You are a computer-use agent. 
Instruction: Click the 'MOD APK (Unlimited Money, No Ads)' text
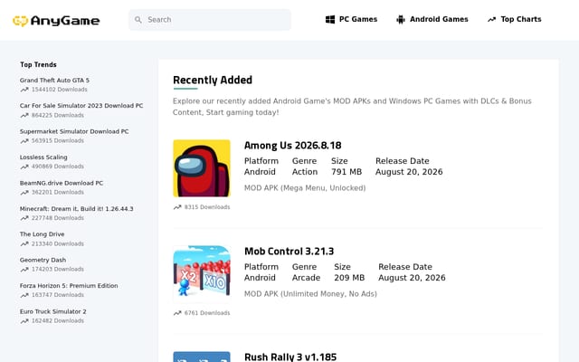[x=310, y=294]
